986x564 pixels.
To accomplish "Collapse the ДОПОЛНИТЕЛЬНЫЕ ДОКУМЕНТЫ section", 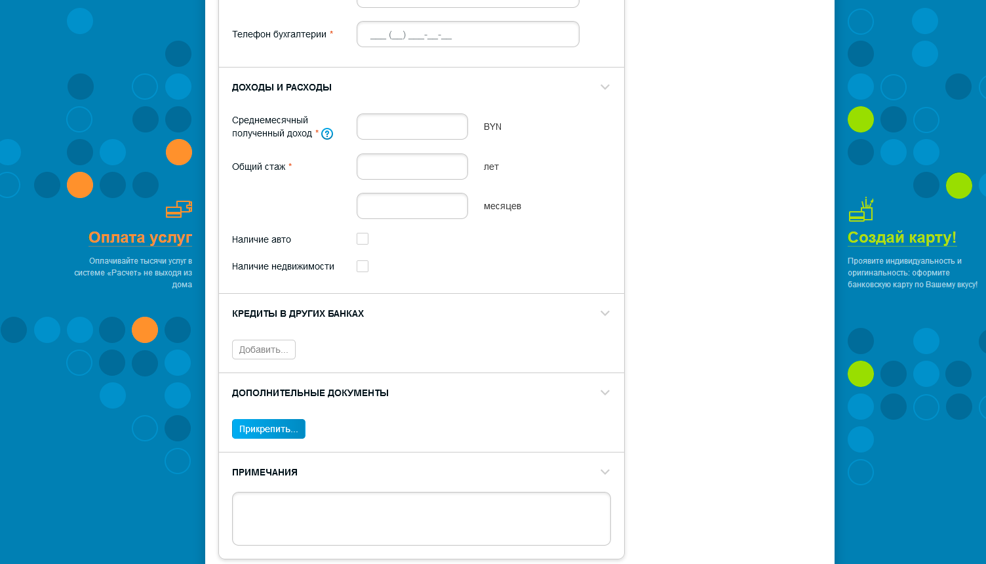I will click(x=605, y=393).
